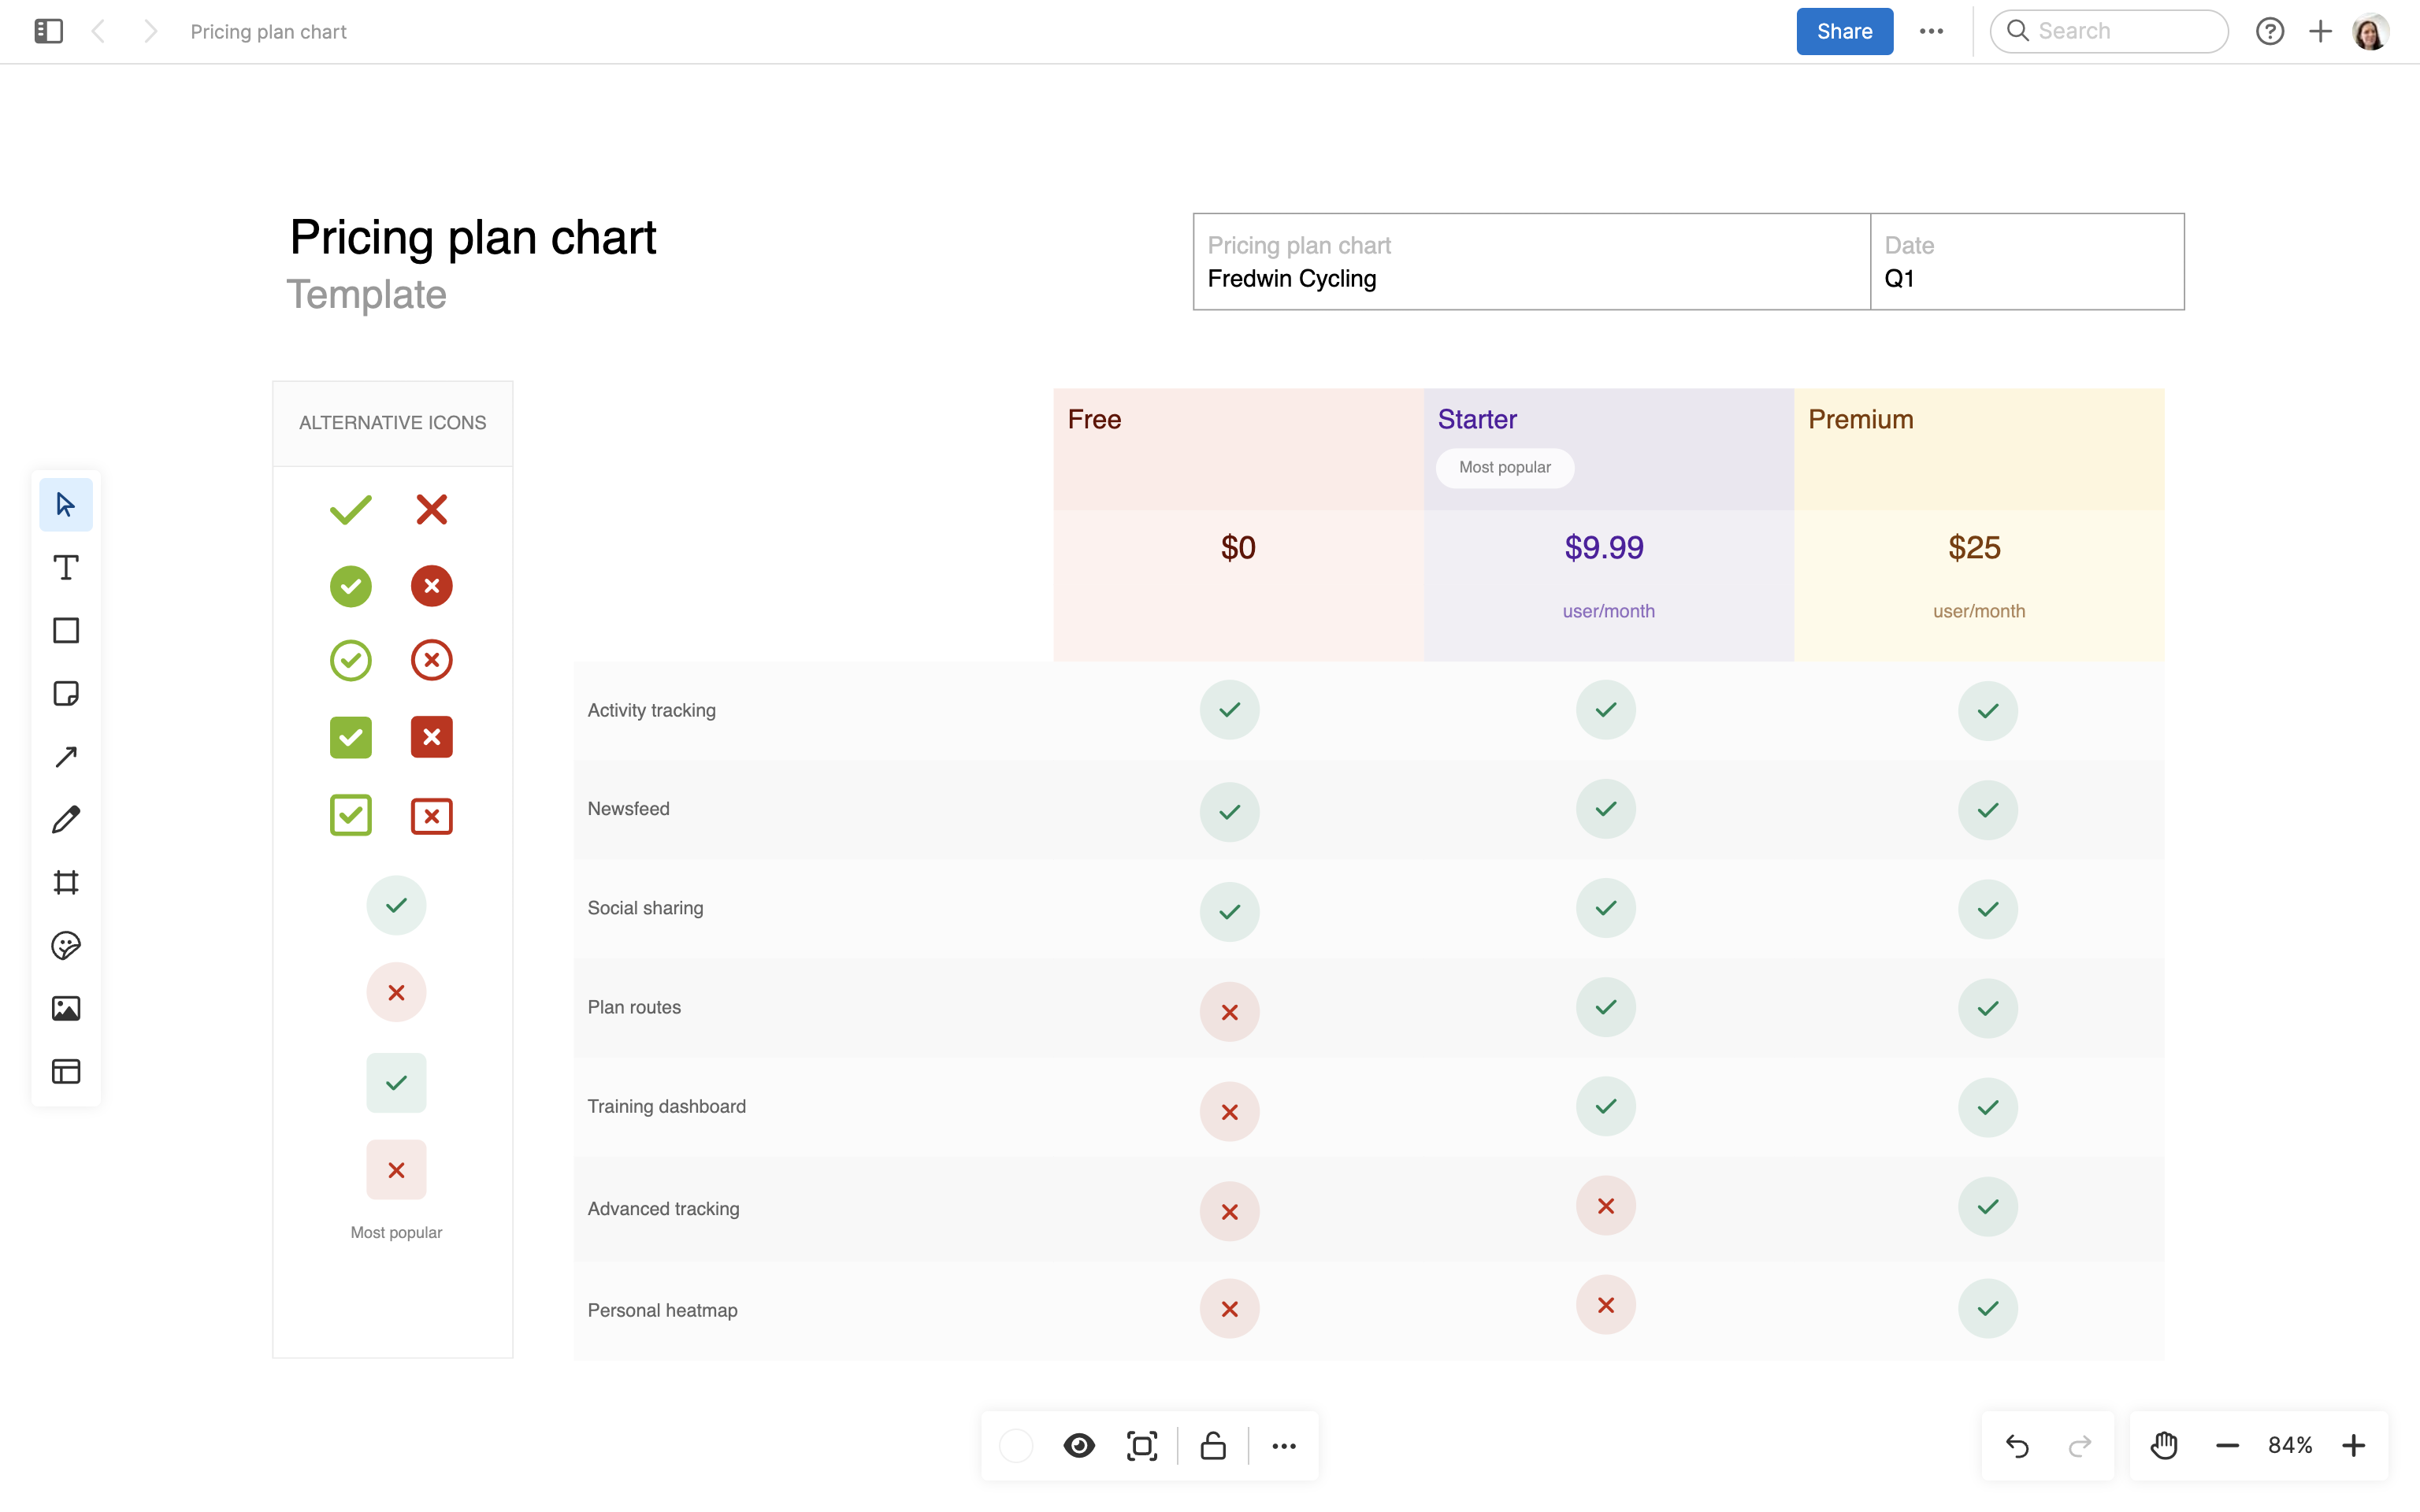Image resolution: width=2420 pixels, height=1512 pixels.
Task: Toggle the sidebar panel icon
Action: pyautogui.click(x=48, y=31)
